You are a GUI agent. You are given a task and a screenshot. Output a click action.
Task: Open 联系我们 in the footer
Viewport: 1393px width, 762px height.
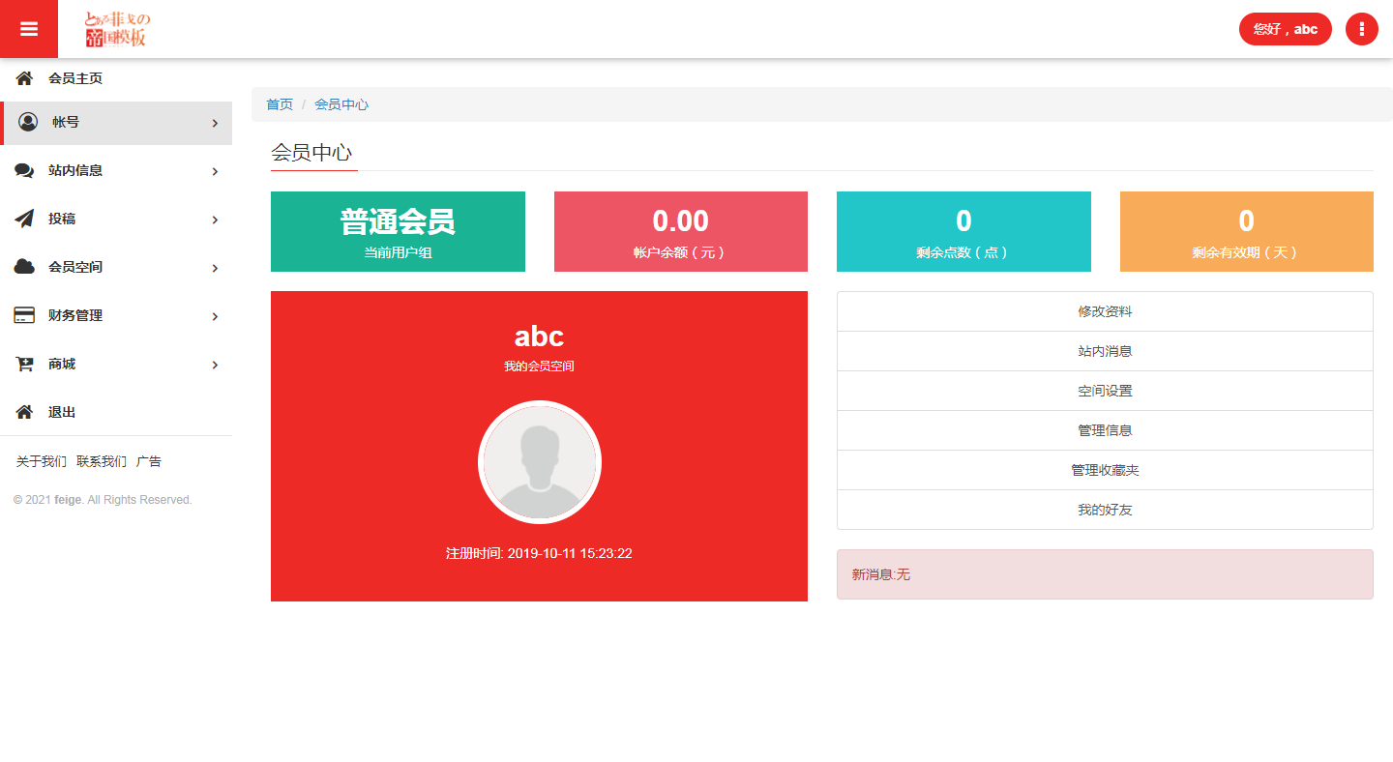click(x=98, y=461)
